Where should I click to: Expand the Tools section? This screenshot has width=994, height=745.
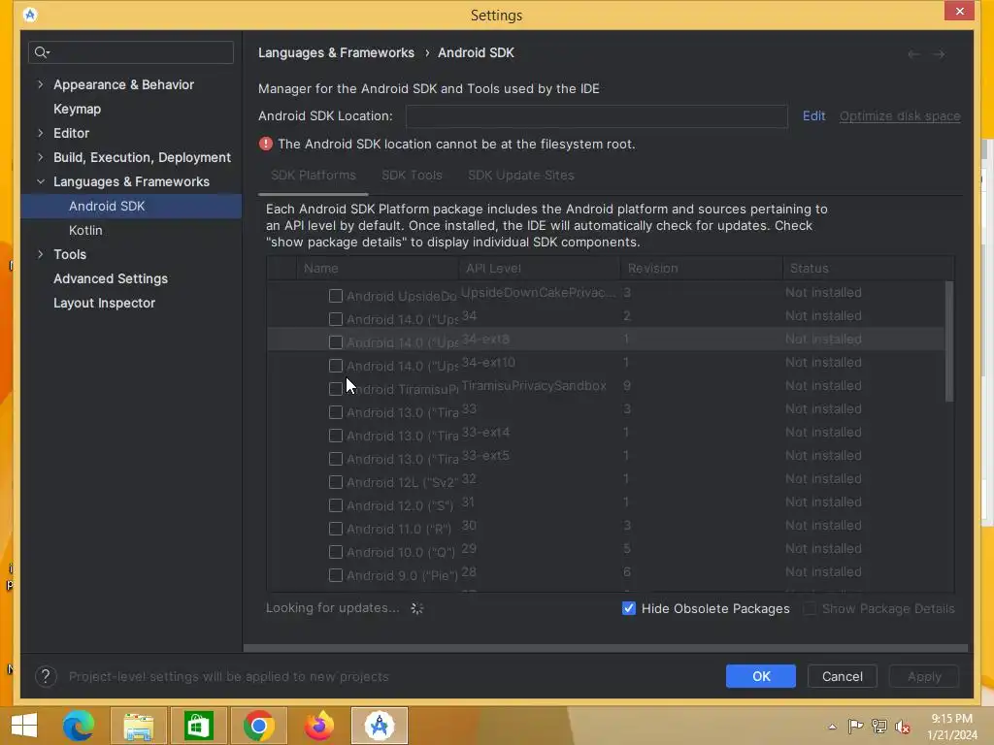coord(41,254)
